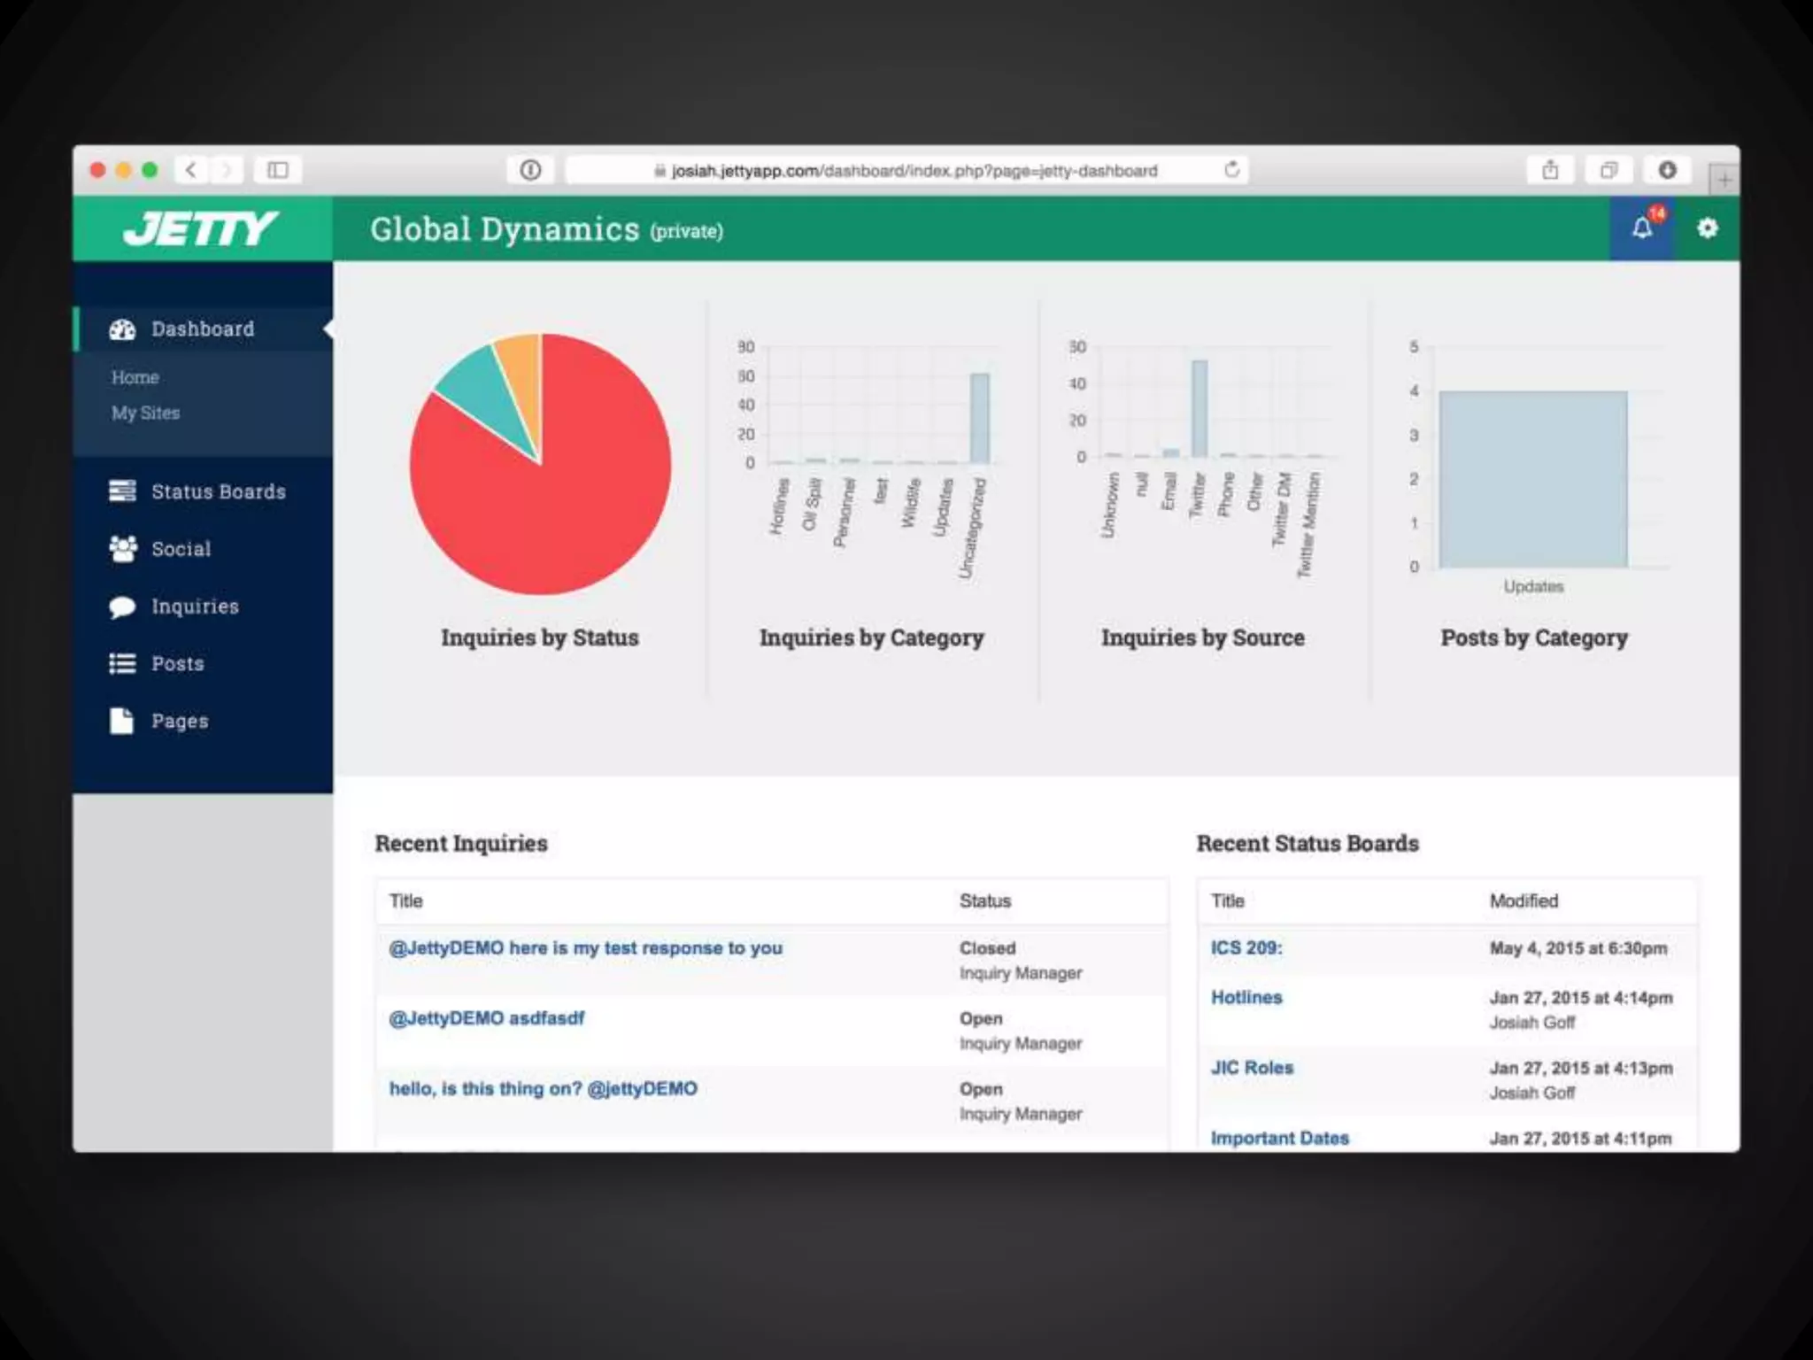Toggle the Safari sidebar button

277,170
